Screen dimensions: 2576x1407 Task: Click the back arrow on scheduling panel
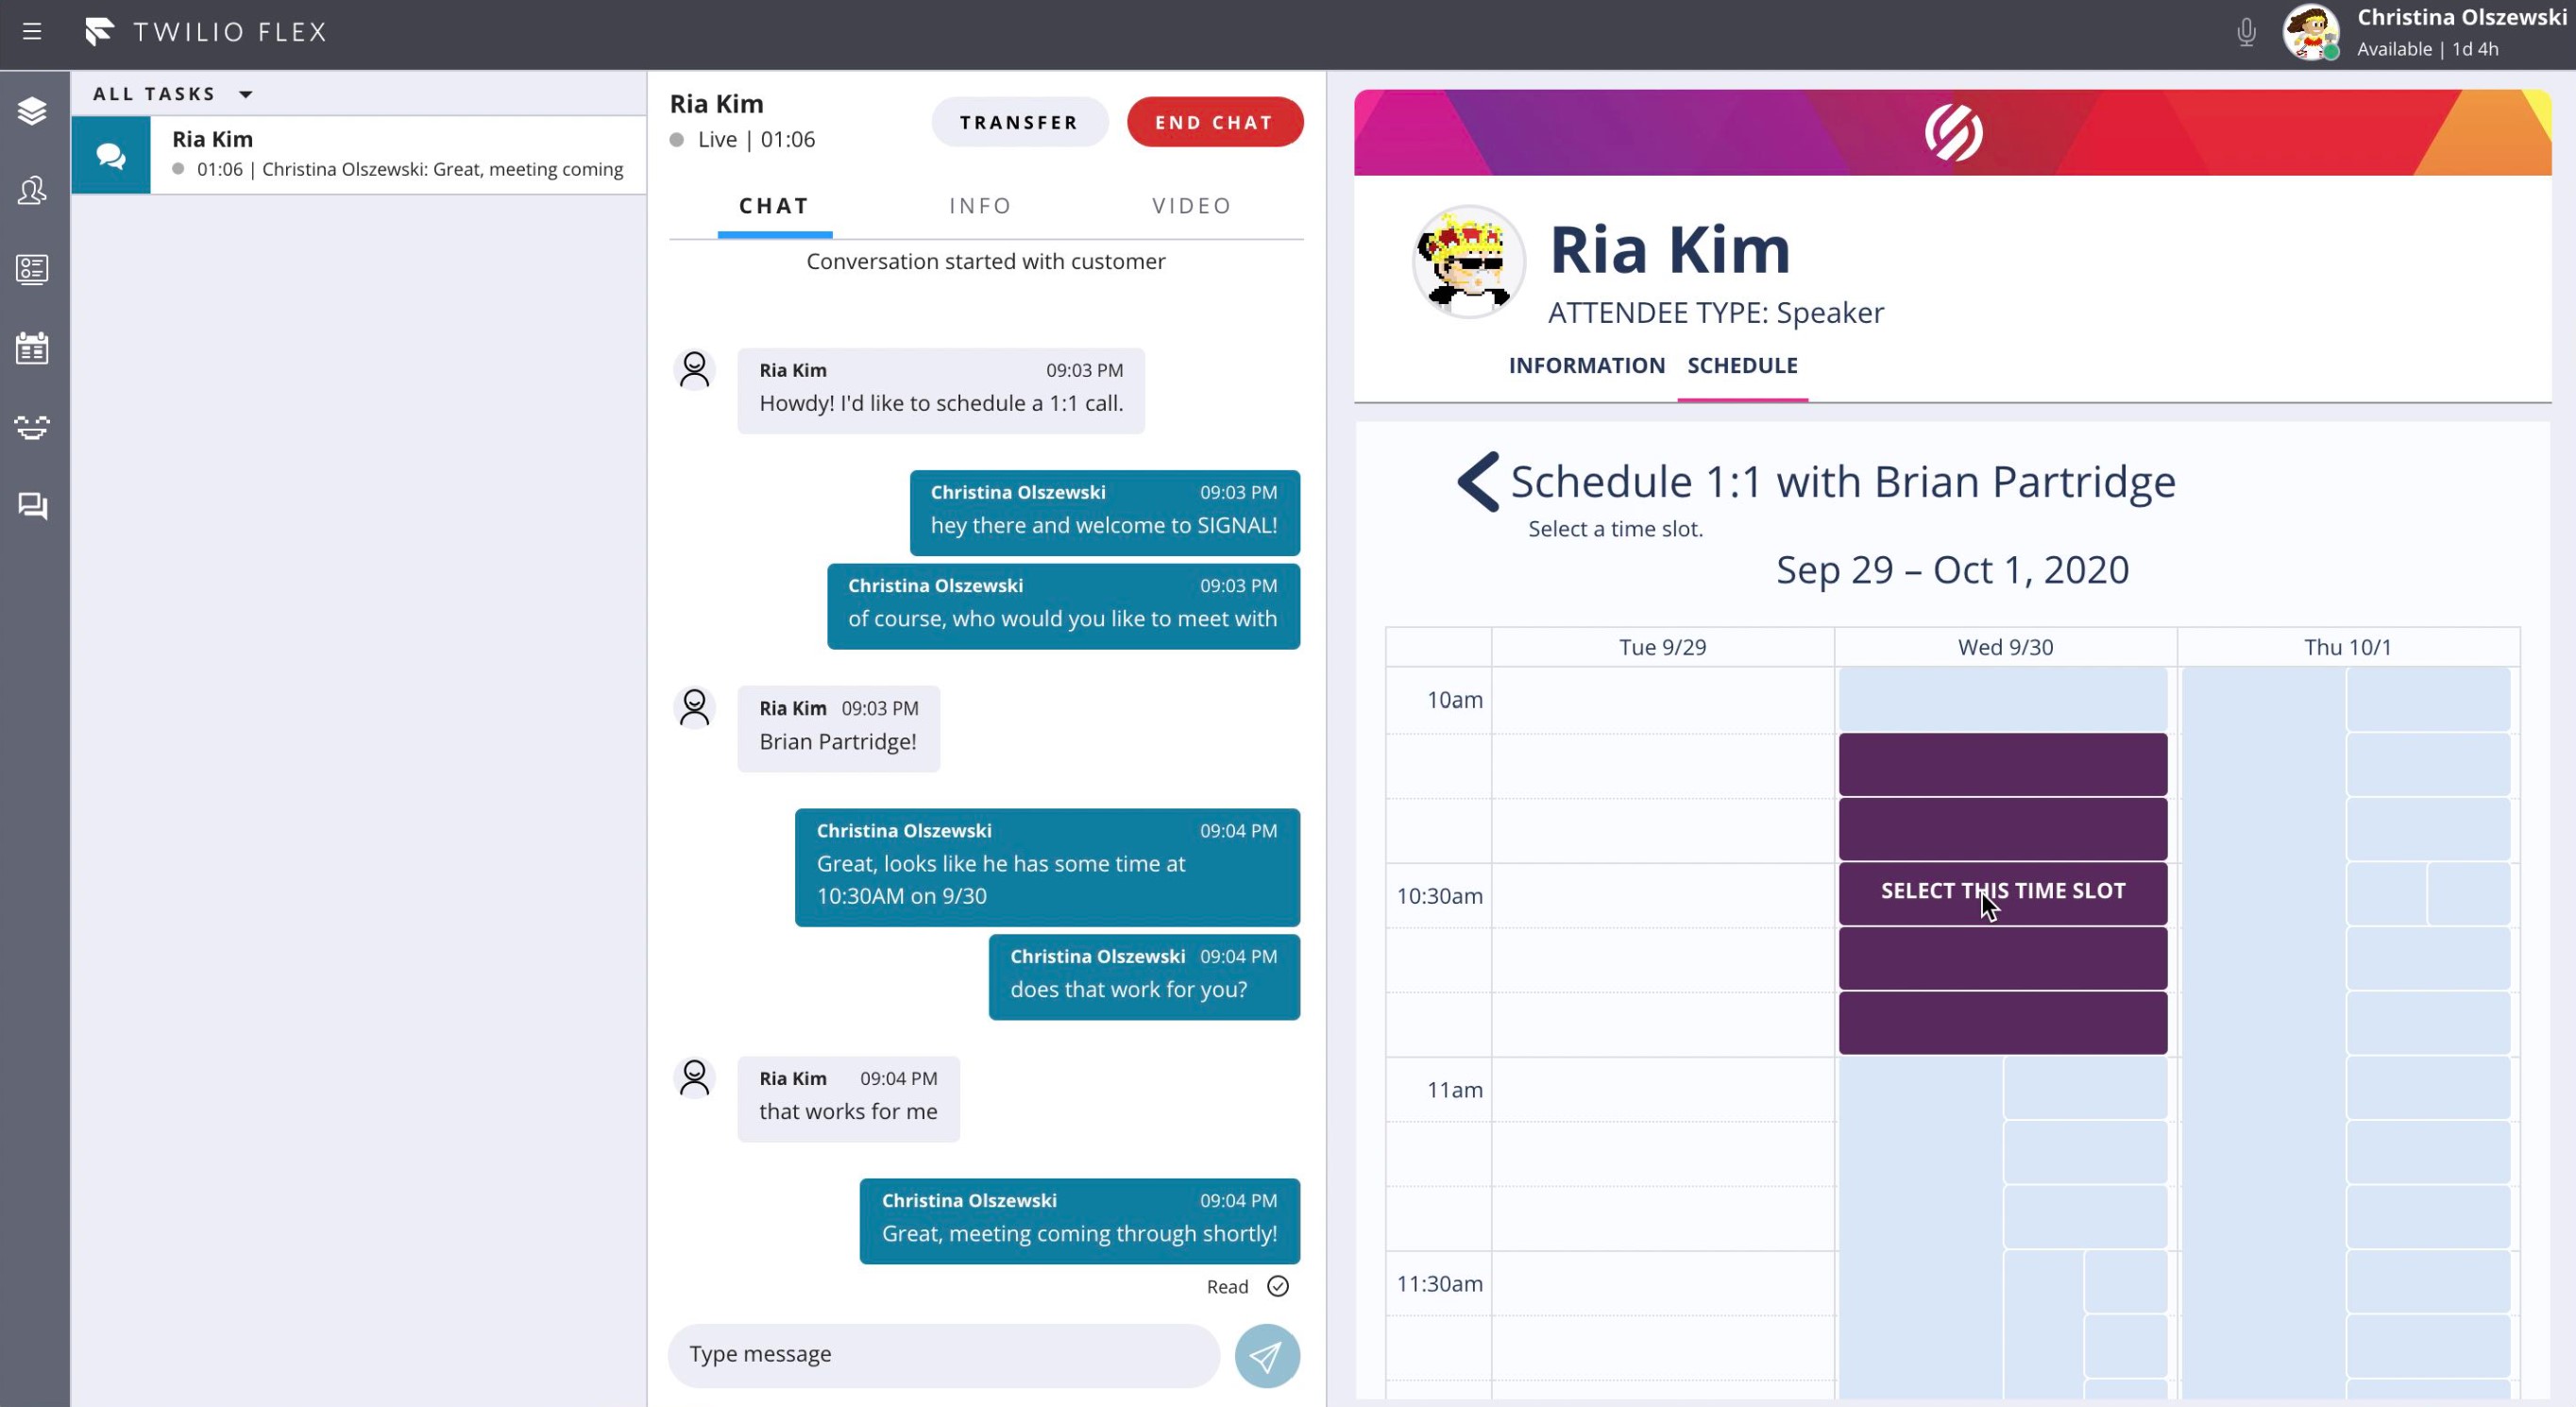[x=1474, y=482]
